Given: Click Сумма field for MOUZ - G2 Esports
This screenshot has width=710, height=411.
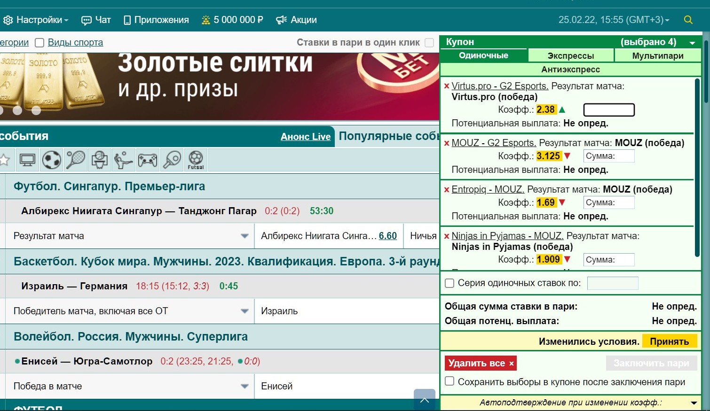Looking at the screenshot, I should tap(609, 156).
